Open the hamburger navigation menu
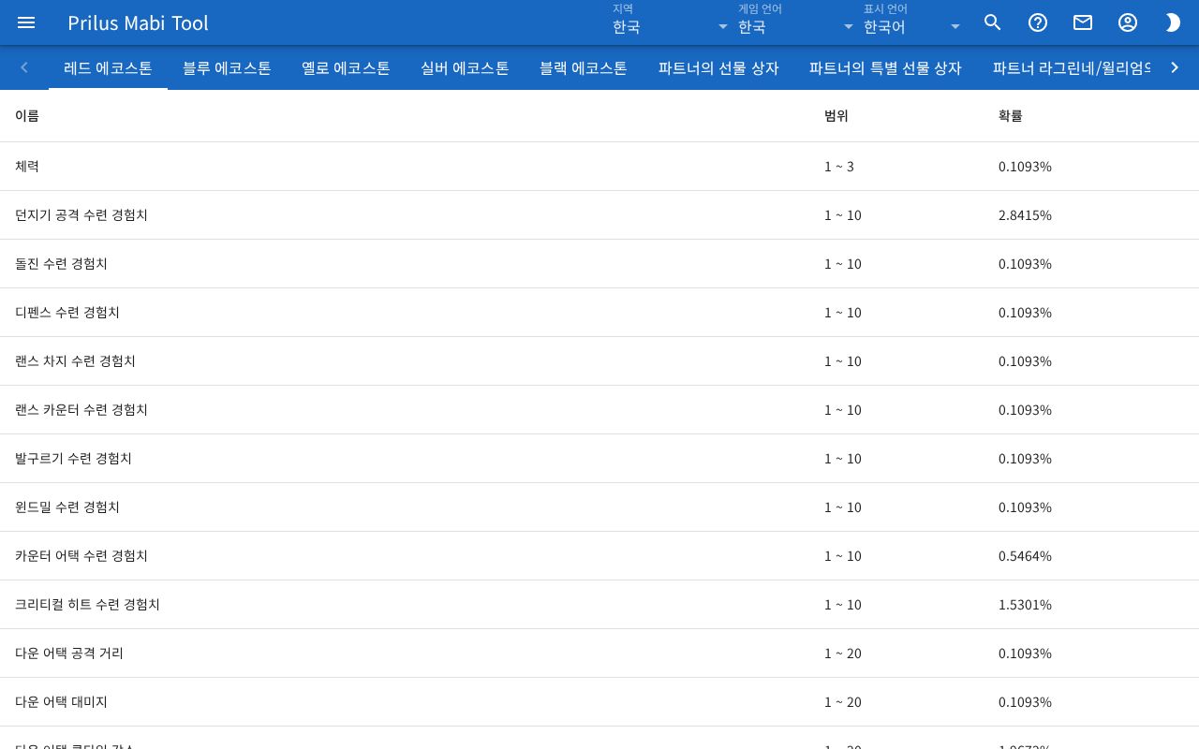1199x749 pixels. 26,22
